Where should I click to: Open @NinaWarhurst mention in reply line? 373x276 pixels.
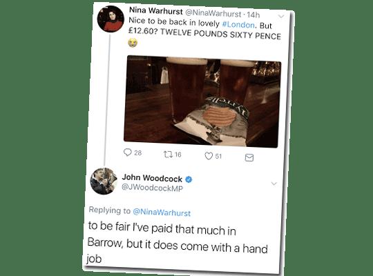coord(162,212)
